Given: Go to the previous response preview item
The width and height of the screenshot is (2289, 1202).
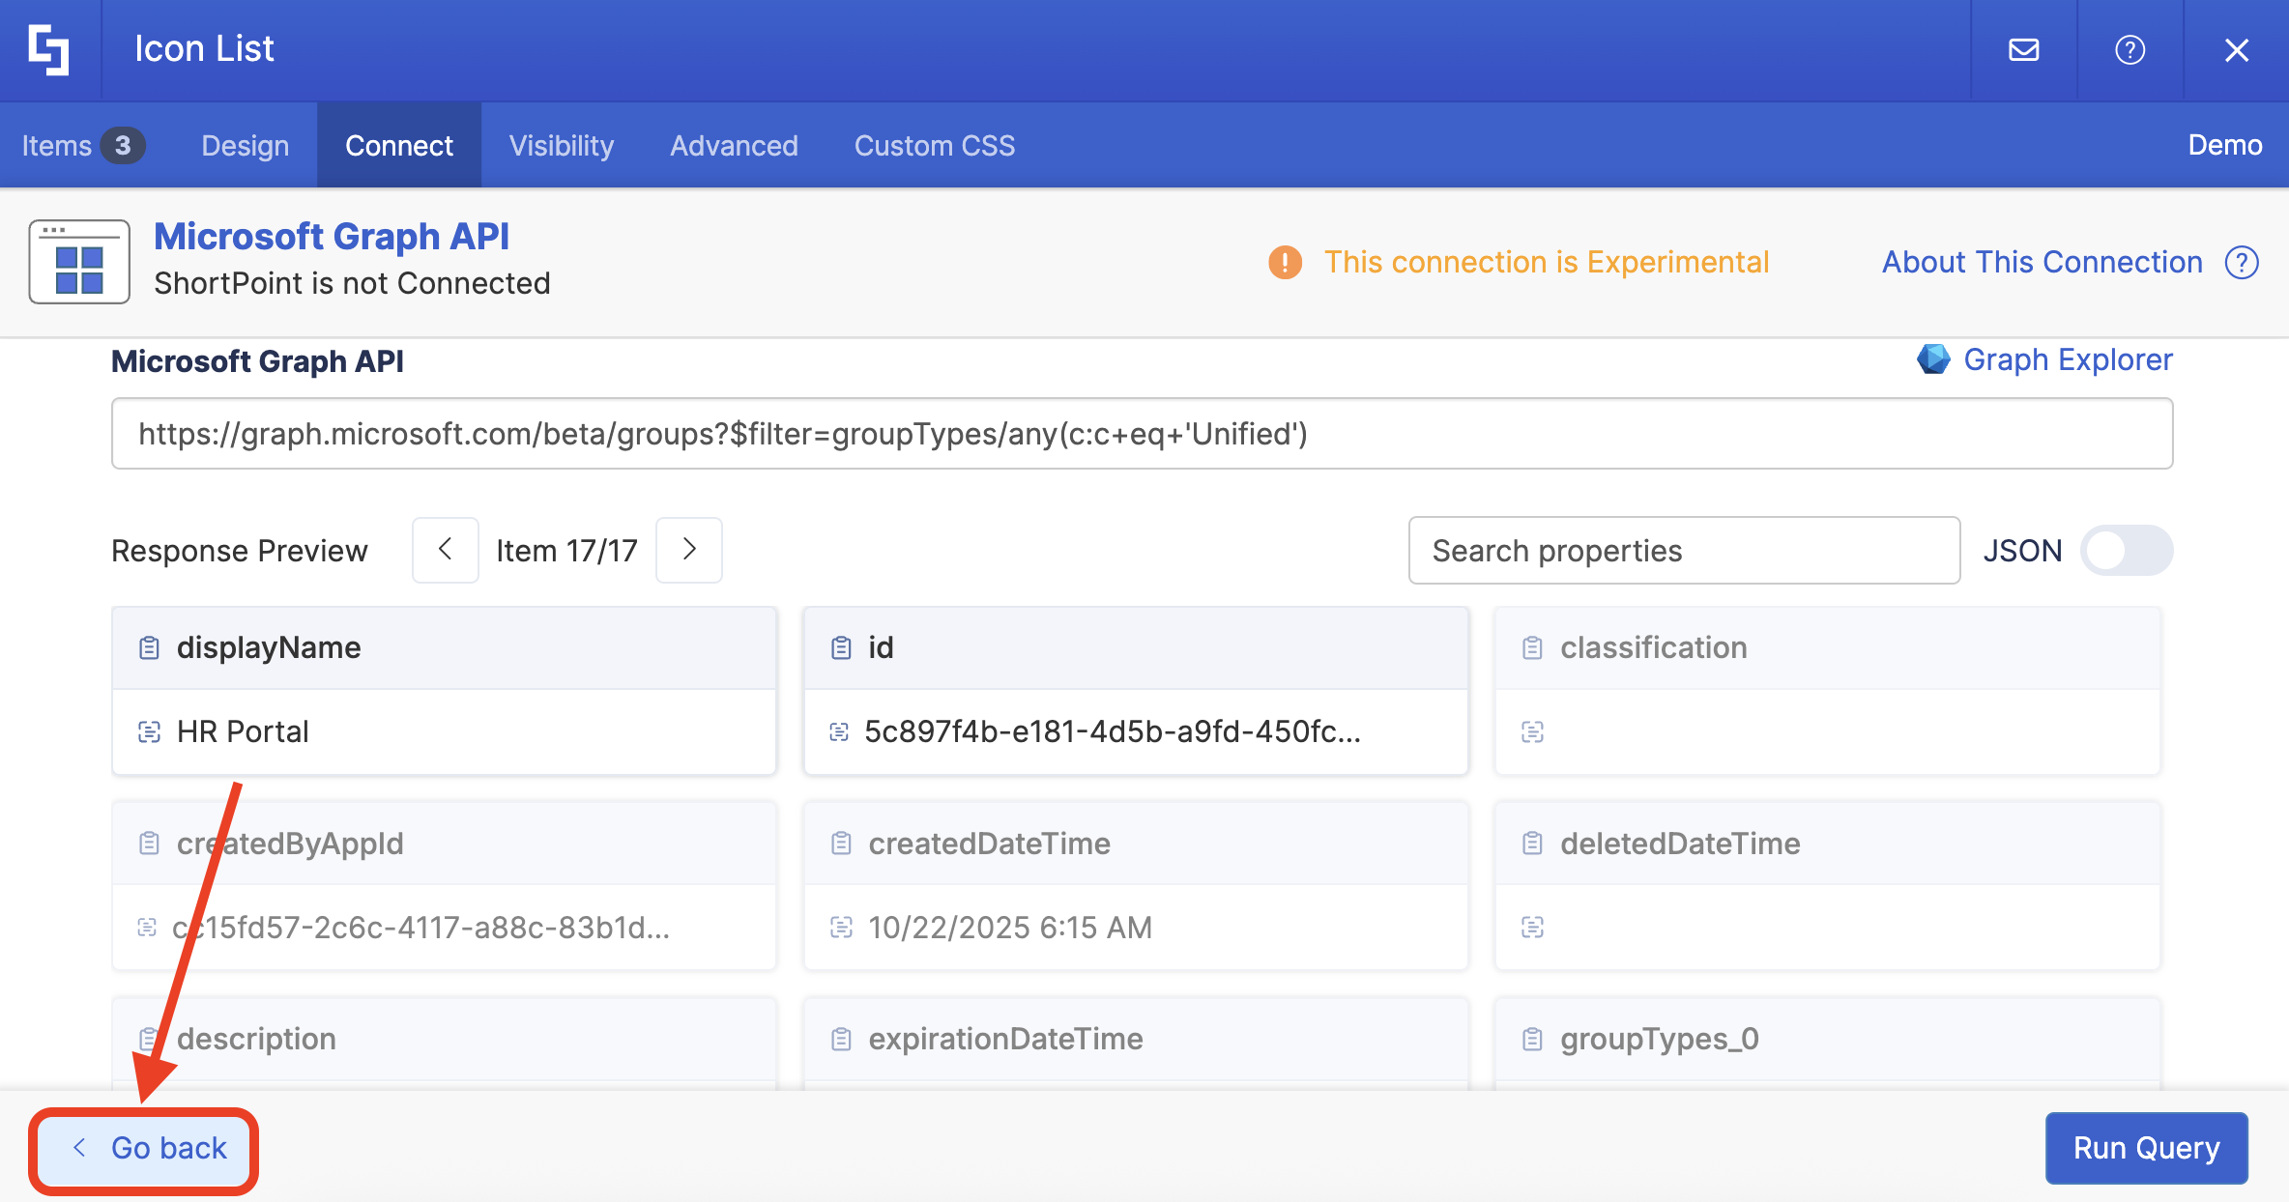Looking at the screenshot, I should click(x=446, y=550).
